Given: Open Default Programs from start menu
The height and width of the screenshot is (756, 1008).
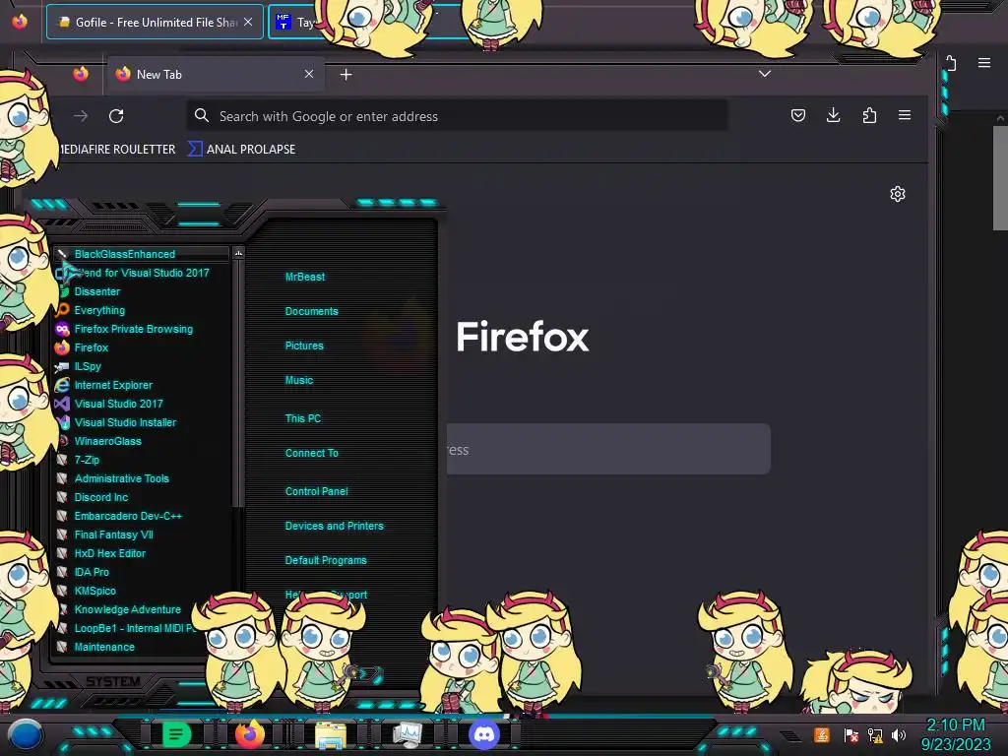Looking at the screenshot, I should pyautogui.click(x=326, y=560).
